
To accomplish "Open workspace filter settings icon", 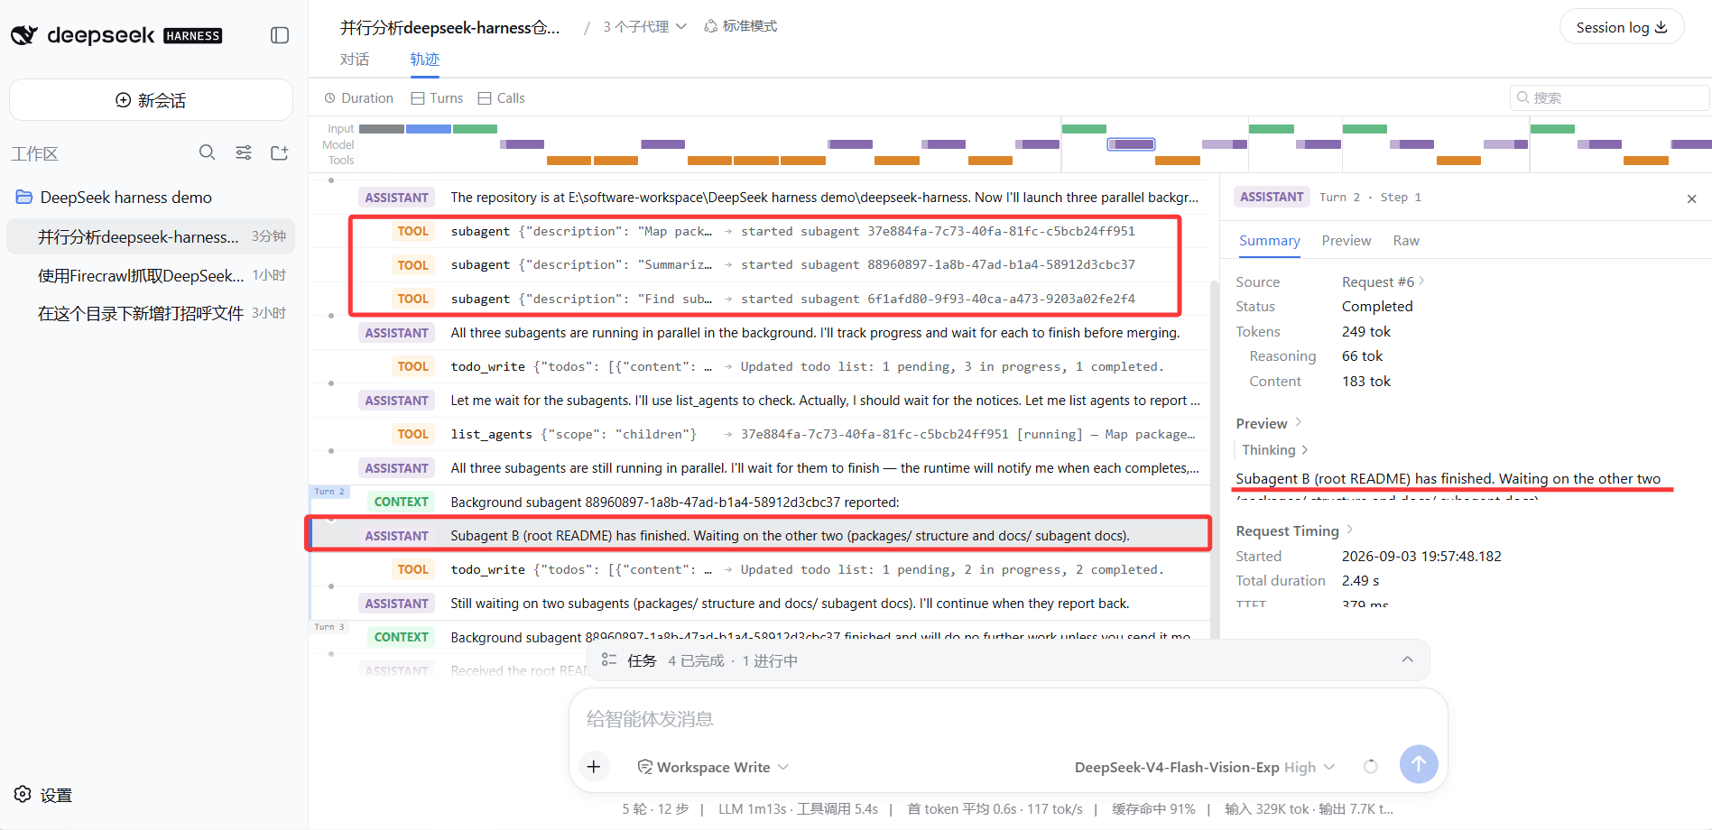I will click(244, 152).
